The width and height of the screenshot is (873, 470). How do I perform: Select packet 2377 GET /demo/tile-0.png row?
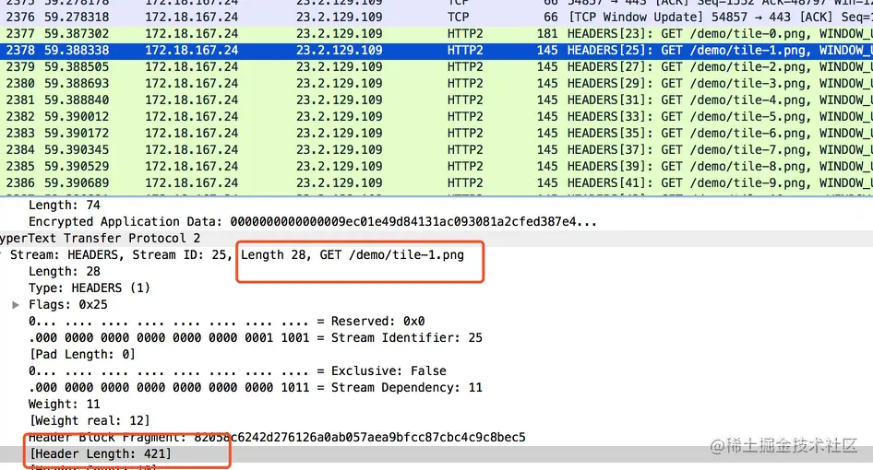click(x=436, y=34)
